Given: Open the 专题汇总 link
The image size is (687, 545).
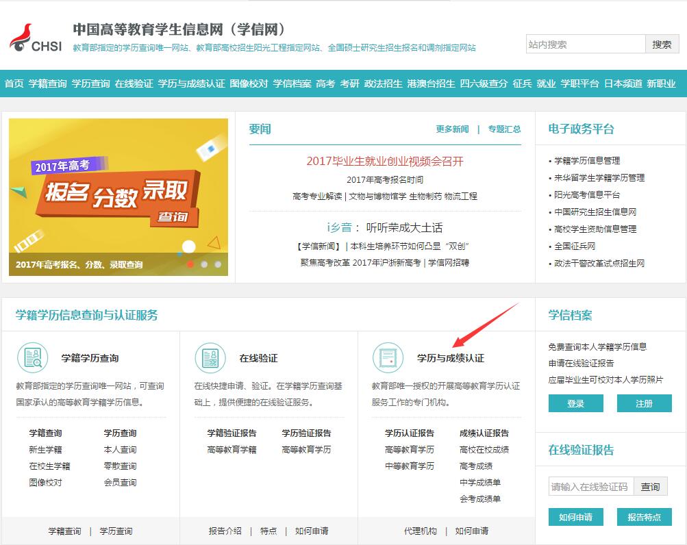Looking at the screenshot, I should (504, 129).
